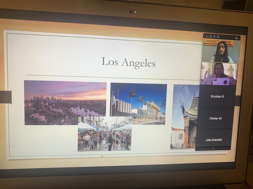Click the palm trees and building photo
Image resolution: width=253 pixels, height=189 pixels.
click(138, 103)
